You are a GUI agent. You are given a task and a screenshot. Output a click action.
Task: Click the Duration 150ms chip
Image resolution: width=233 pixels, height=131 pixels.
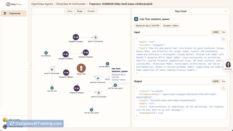coord(171,26)
